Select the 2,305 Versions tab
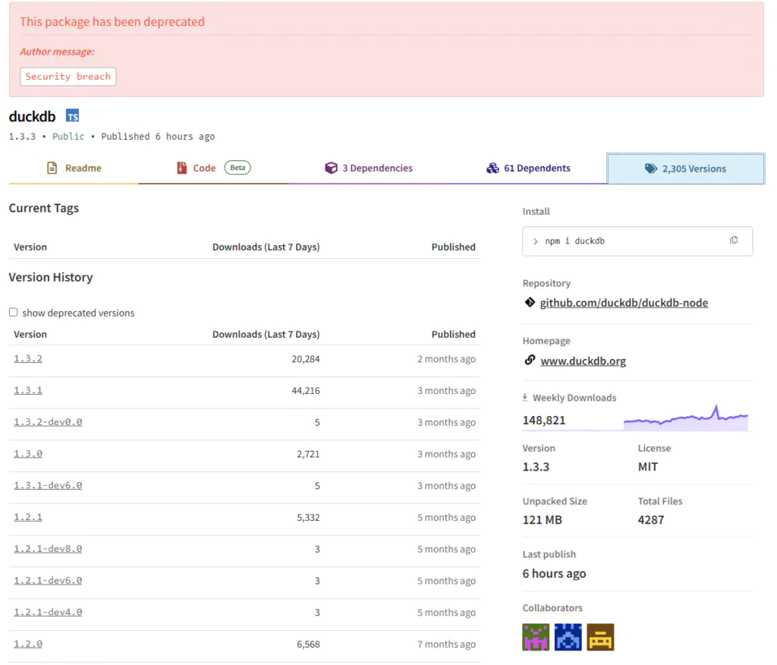 (685, 169)
